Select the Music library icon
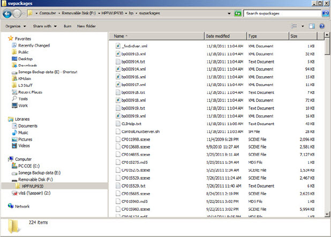 pyautogui.click(x=14, y=132)
